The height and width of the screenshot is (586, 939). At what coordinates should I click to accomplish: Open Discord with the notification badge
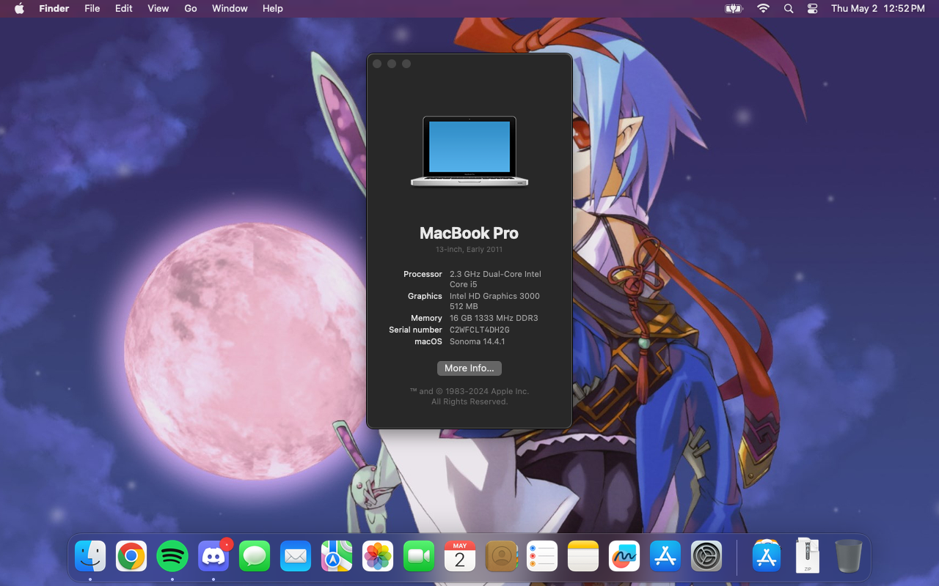pyautogui.click(x=213, y=557)
